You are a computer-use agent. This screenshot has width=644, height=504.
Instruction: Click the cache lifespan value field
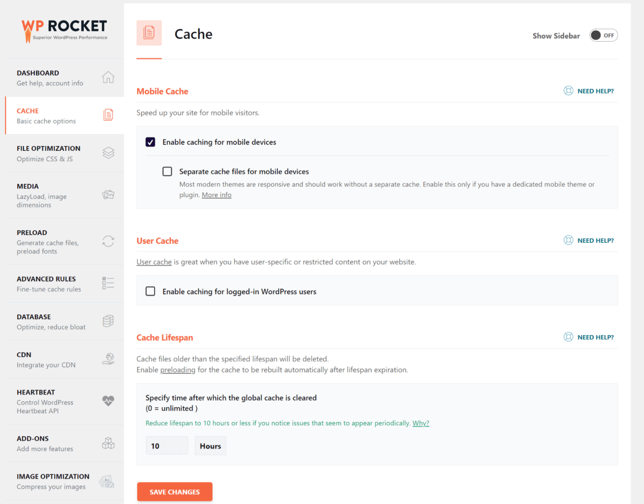(167, 446)
